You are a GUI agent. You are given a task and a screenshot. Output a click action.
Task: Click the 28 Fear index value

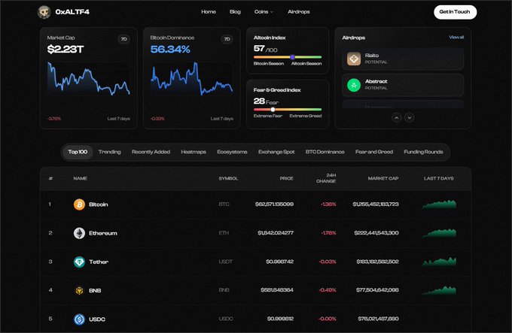(266, 101)
